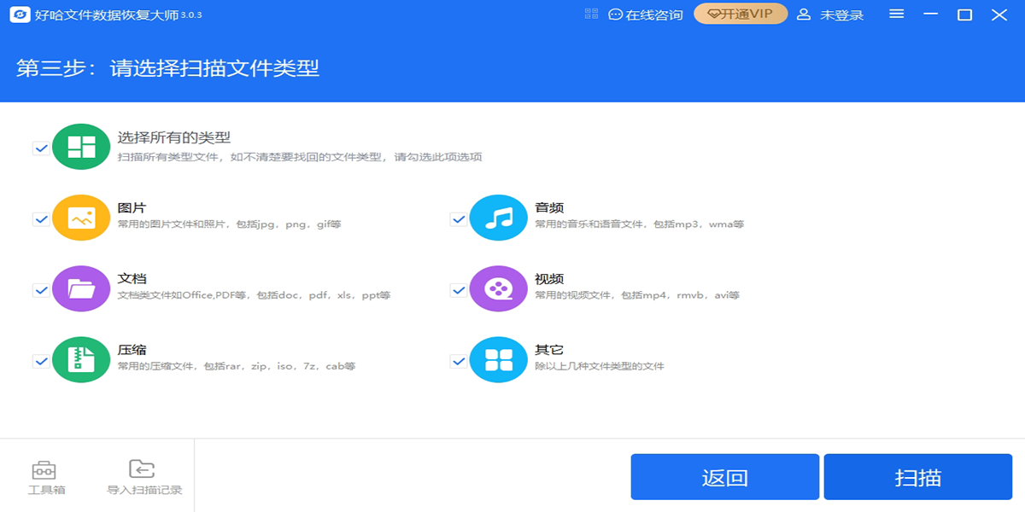Click the blue 音频 music note icon
This screenshot has width=1025, height=512.
(499, 218)
